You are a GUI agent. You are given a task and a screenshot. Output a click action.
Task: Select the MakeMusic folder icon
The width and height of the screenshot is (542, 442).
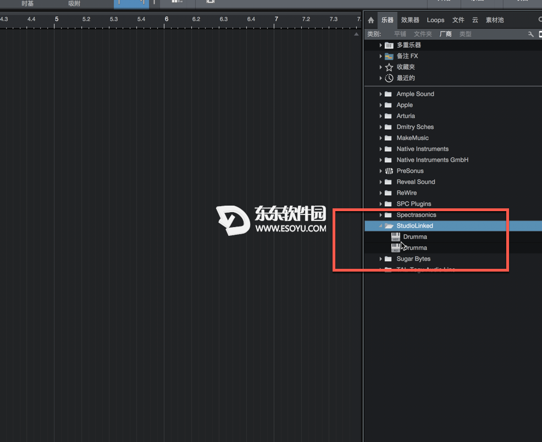388,138
